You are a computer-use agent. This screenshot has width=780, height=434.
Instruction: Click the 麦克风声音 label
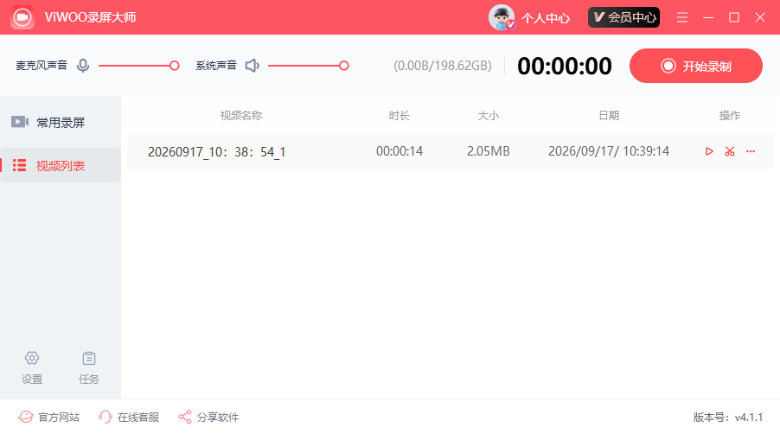pyautogui.click(x=42, y=66)
